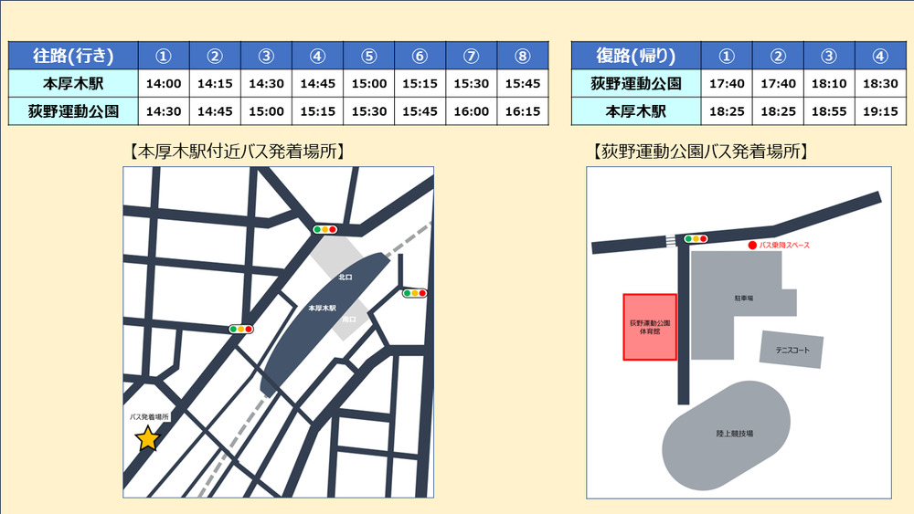Viewport: 914px width, 514px height.
Task: Select the 往路(行き) table header
Action: 73,56
